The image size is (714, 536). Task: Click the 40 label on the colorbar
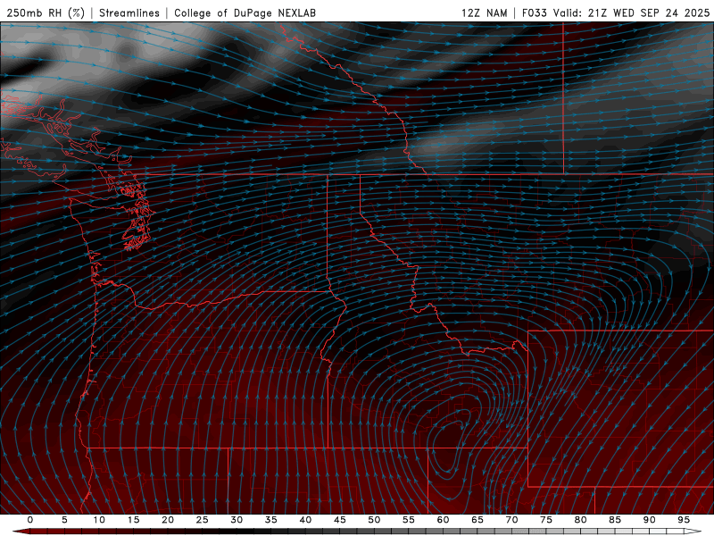[x=305, y=520]
